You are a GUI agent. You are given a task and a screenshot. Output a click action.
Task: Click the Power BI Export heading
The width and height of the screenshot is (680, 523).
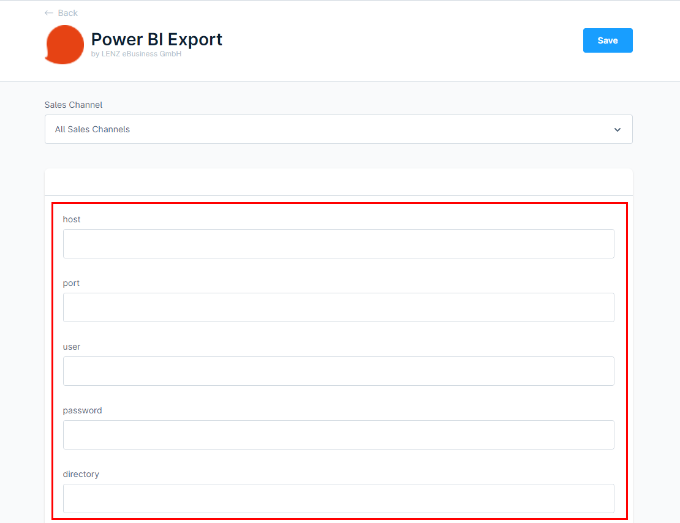pos(157,39)
